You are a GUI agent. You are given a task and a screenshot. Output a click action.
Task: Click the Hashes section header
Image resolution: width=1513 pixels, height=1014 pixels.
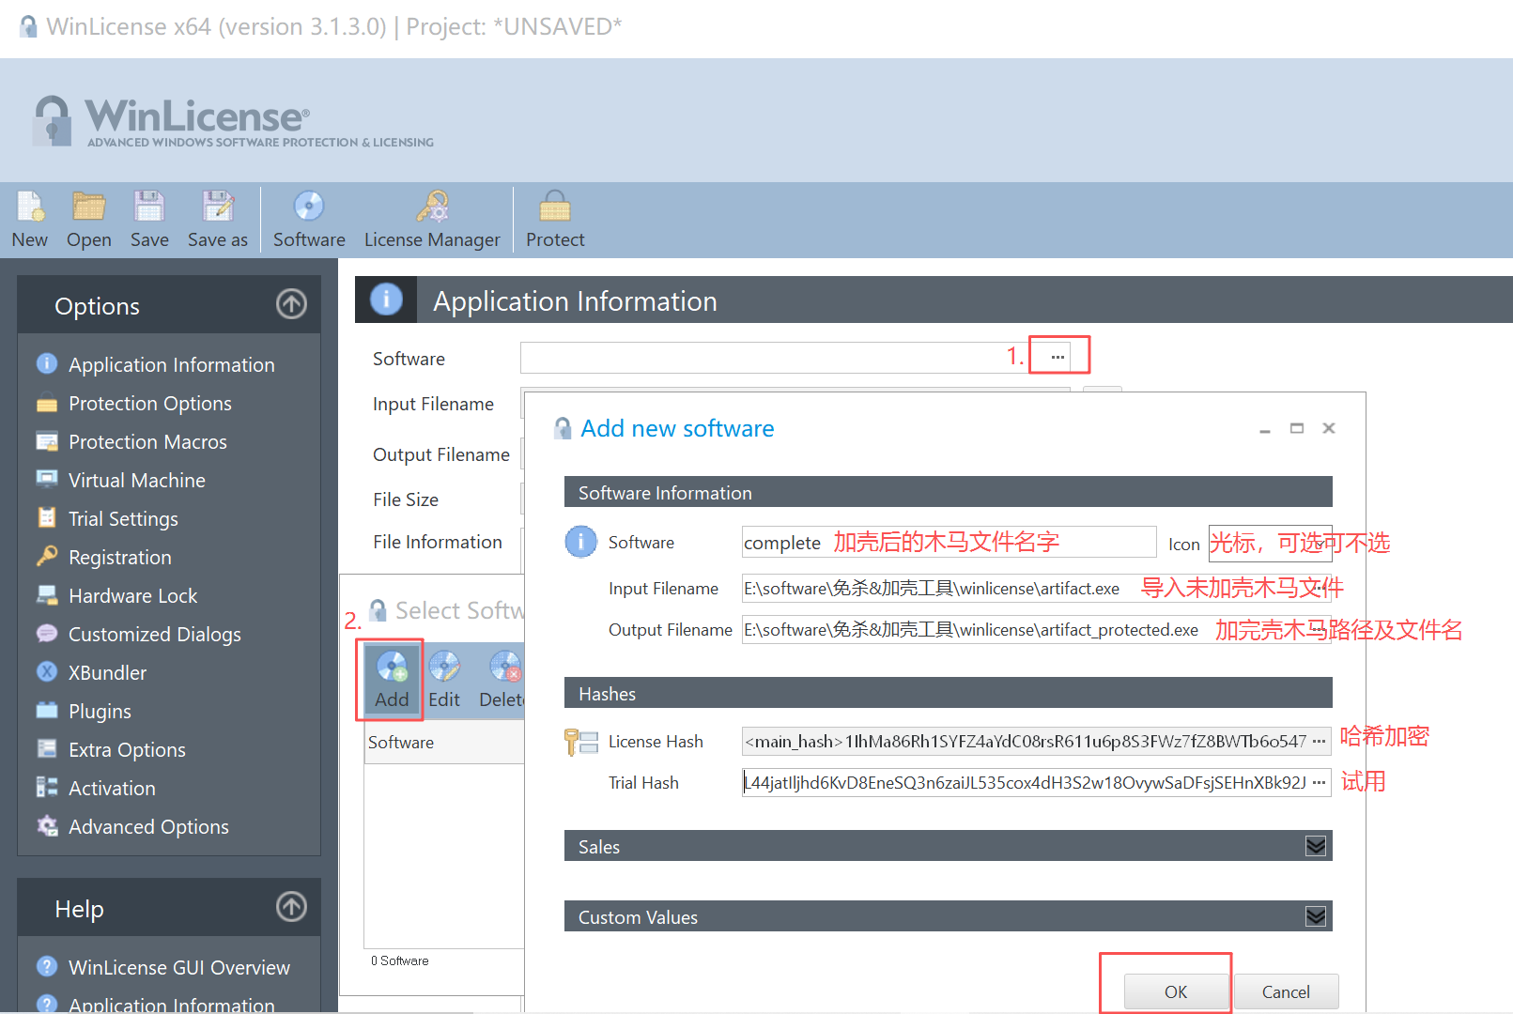[x=948, y=693]
